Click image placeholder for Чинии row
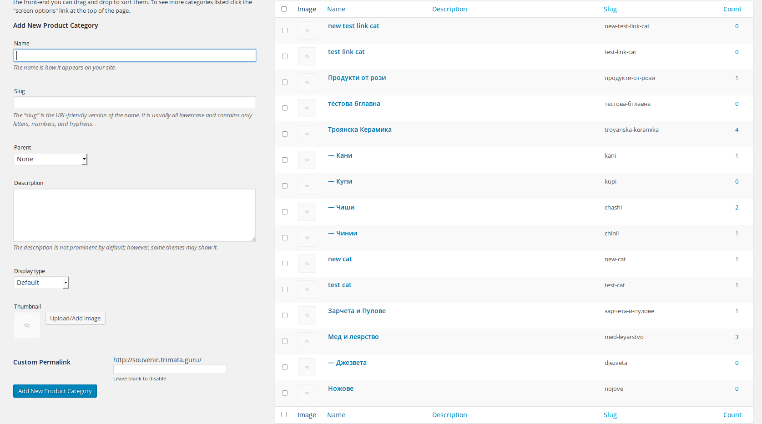Viewport: 762px width, 424px height. pos(307,238)
